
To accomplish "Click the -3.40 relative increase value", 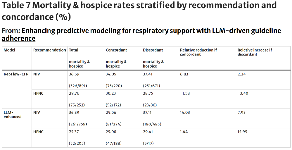I will point(243,93).
